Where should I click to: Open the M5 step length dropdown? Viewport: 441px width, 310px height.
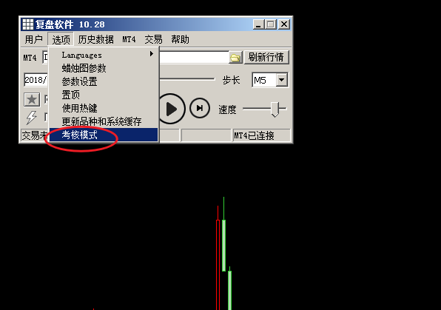coord(281,80)
